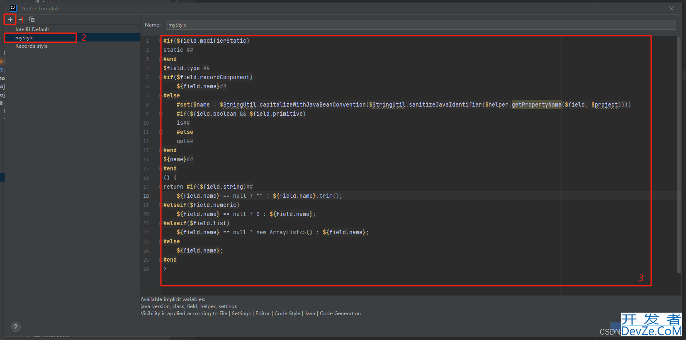Screen dimensions: 686x340
Task: Click the editor vertical scrollbar
Action: [x=679, y=155]
